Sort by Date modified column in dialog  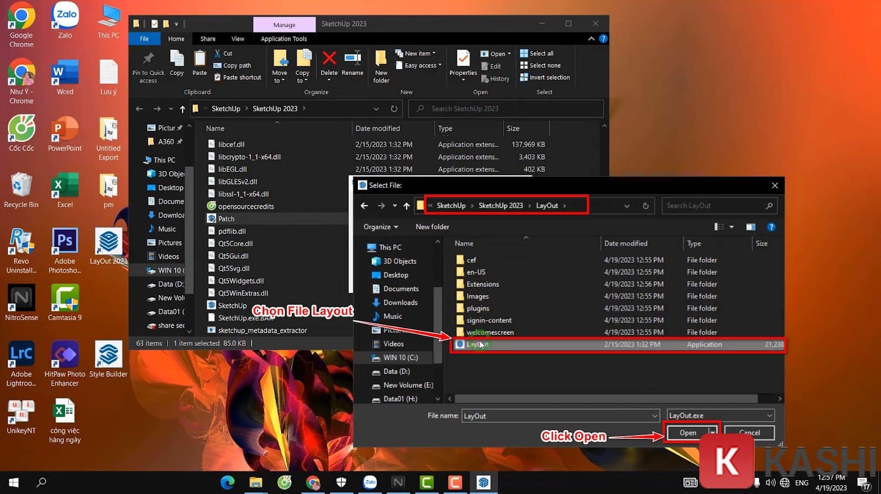(x=626, y=243)
